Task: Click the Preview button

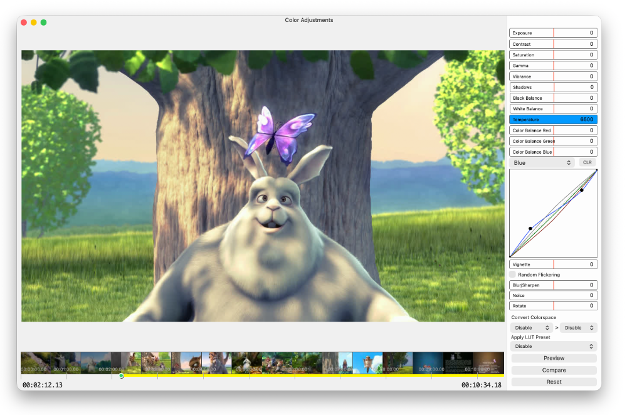Action: [554, 358]
